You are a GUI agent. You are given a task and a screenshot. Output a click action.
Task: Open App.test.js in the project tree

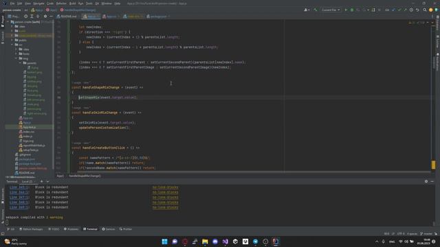pos(29,127)
